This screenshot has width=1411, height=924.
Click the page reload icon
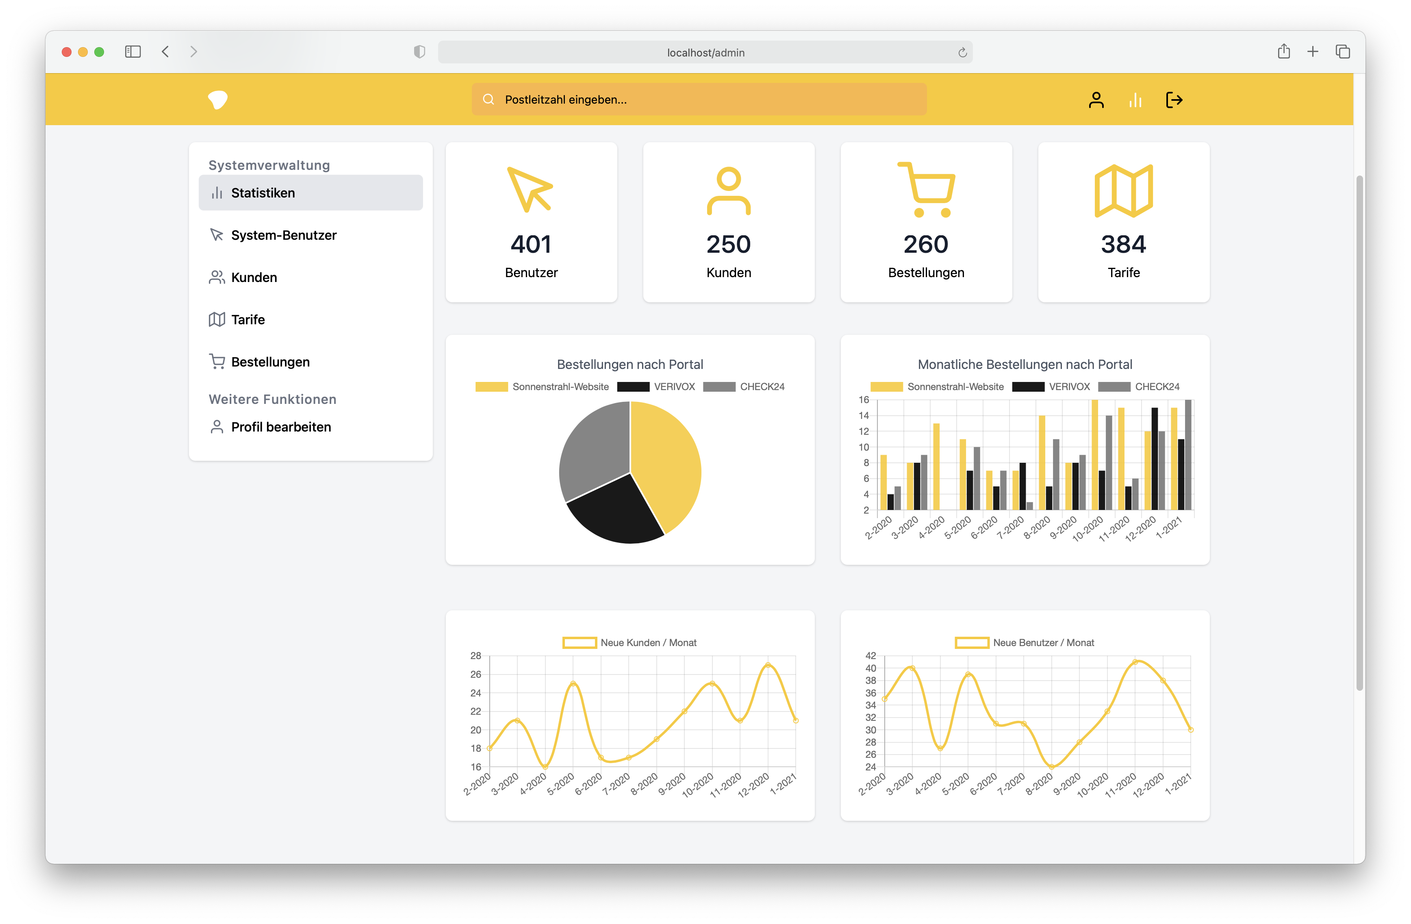click(x=962, y=53)
